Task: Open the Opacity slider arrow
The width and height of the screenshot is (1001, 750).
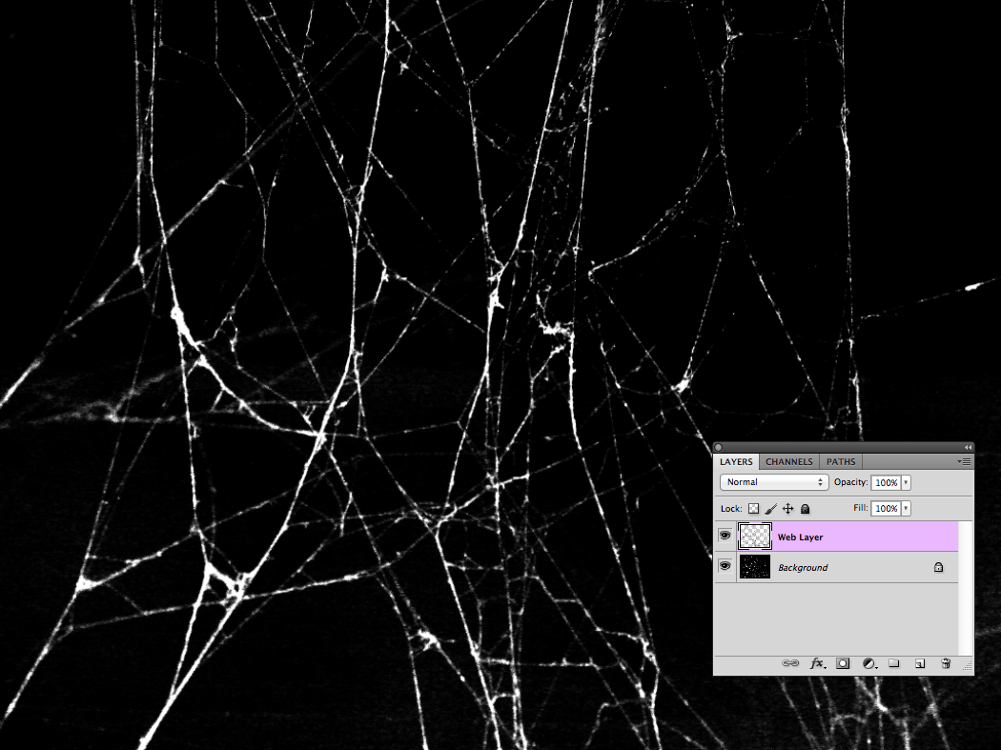Action: tap(906, 482)
